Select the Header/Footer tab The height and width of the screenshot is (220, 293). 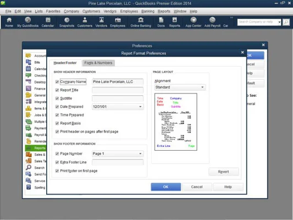(x=65, y=63)
